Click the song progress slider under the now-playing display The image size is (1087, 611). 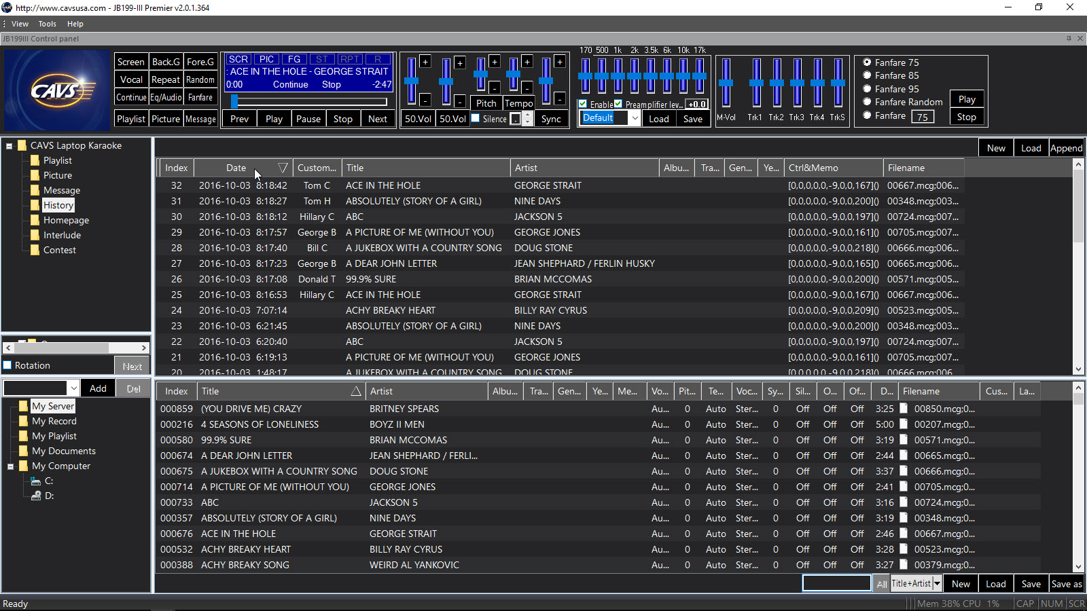pos(309,102)
